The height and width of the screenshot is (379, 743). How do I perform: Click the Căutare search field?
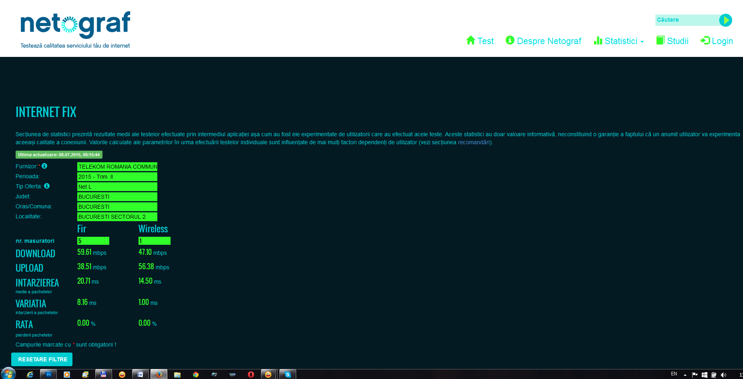(687, 20)
